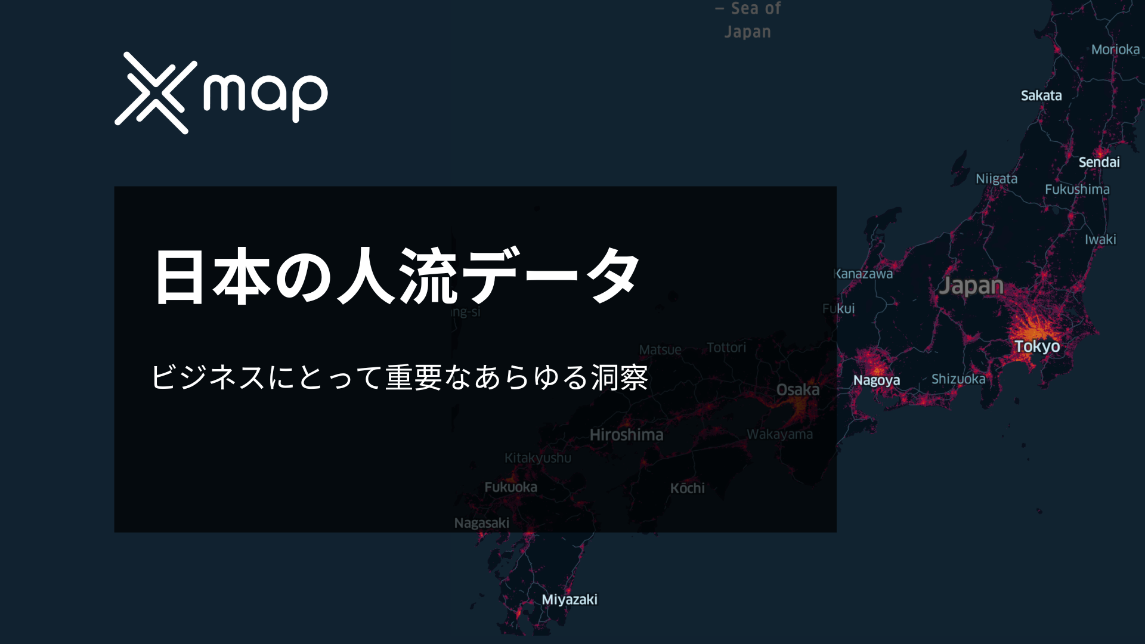Click the headline 日本の人流データ
1145x644 pixels.
[x=397, y=276]
